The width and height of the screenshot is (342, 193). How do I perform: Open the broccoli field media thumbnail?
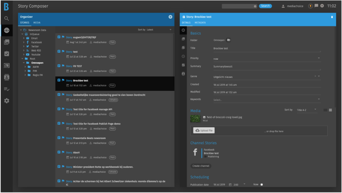195,119
